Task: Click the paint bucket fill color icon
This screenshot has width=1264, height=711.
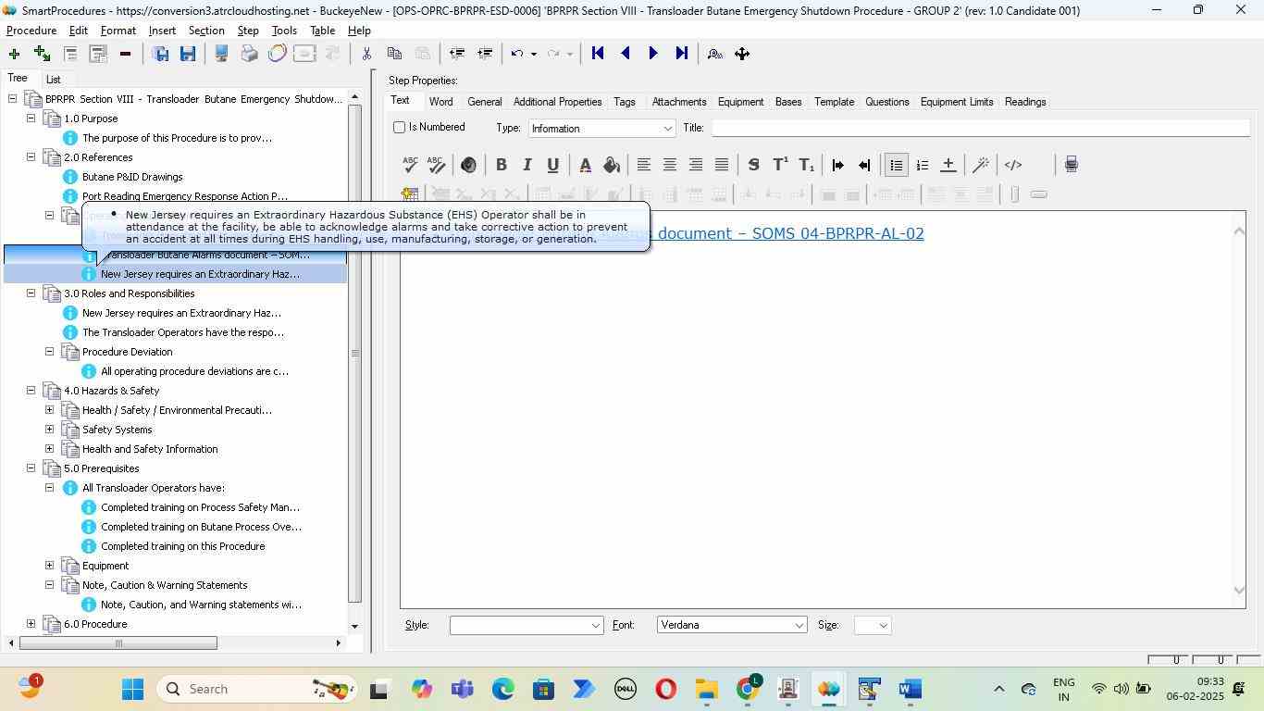Action: pyautogui.click(x=611, y=165)
